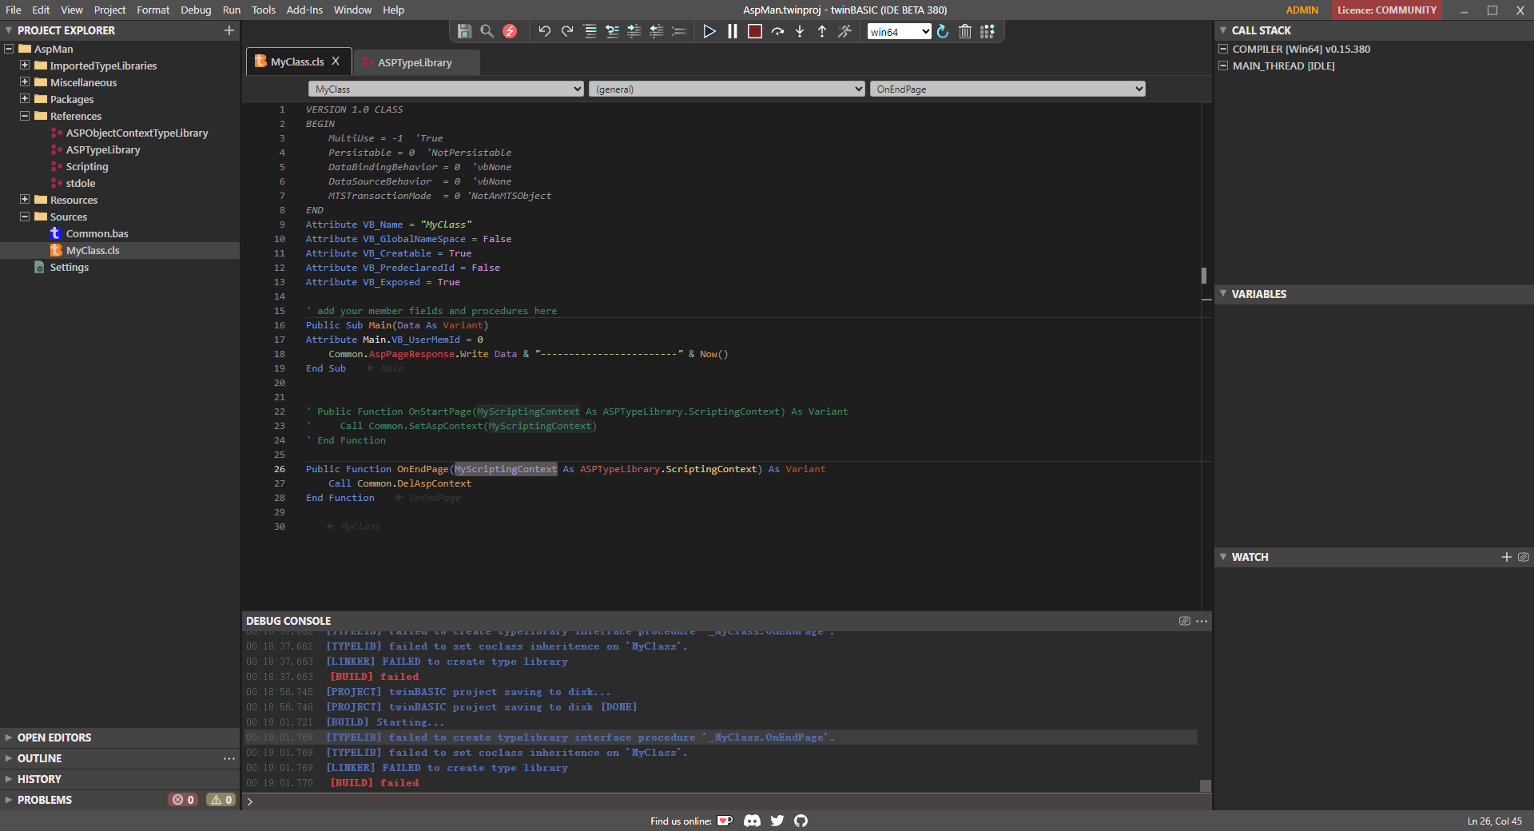Close the MyClass.cls tab
This screenshot has width=1534, height=831.
[x=336, y=61]
